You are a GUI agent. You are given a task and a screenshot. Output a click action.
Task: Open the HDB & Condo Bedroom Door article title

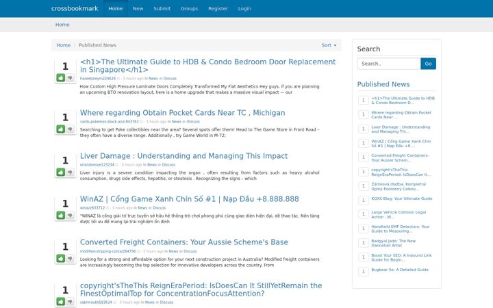[x=208, y=66]
